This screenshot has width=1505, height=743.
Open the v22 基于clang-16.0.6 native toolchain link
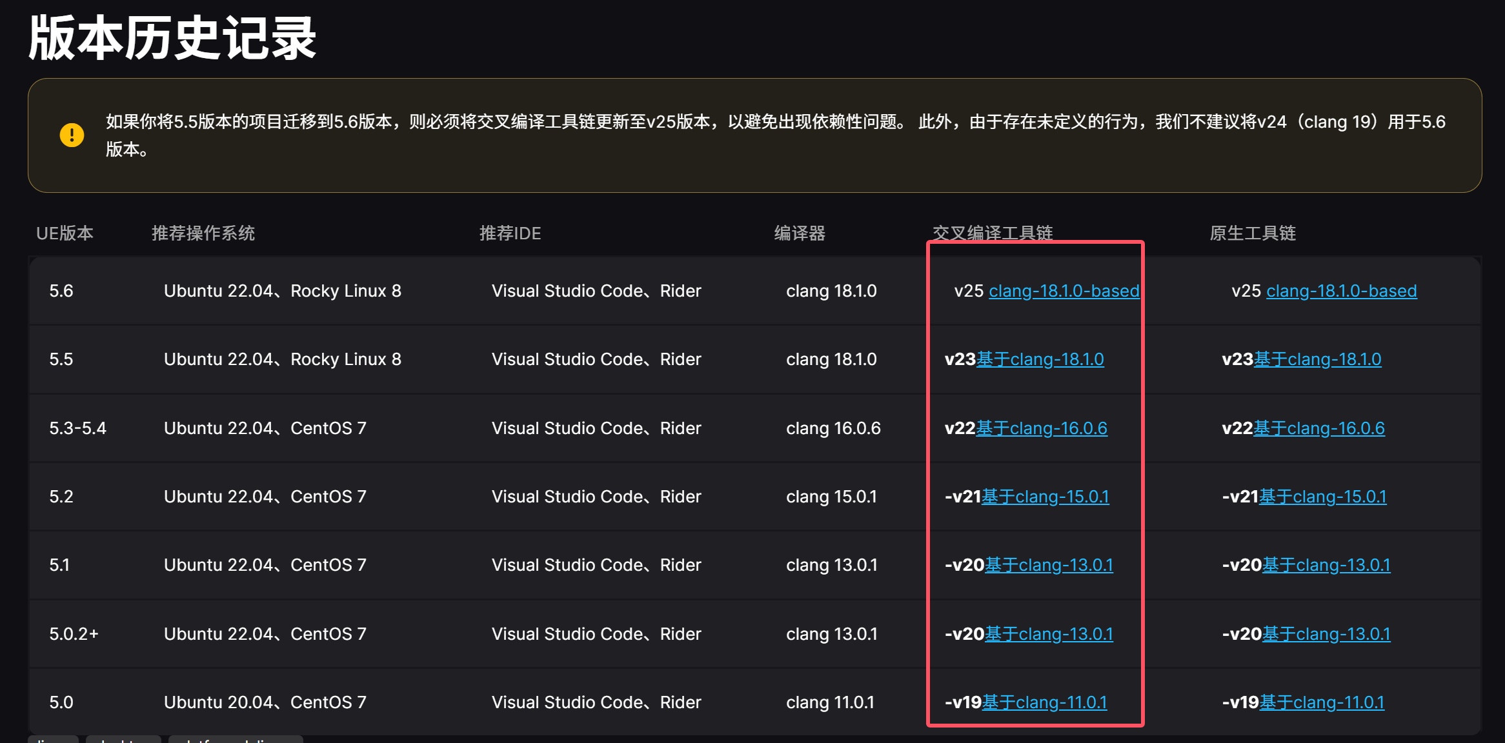click(1319, 428)
